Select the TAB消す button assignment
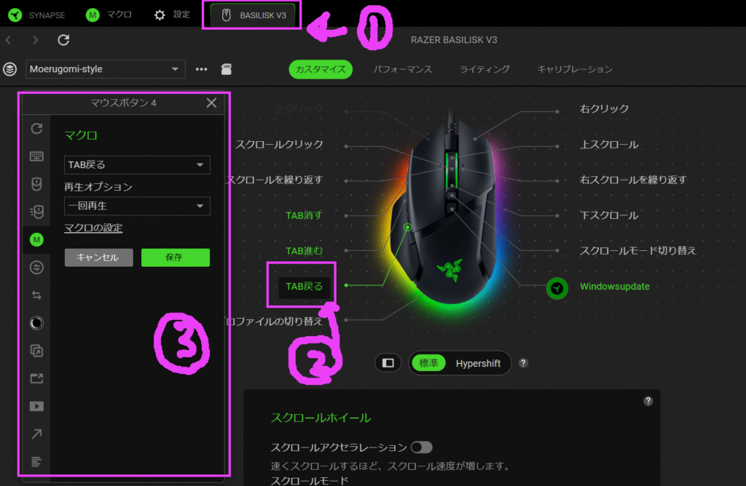 (x=304, y=215)
